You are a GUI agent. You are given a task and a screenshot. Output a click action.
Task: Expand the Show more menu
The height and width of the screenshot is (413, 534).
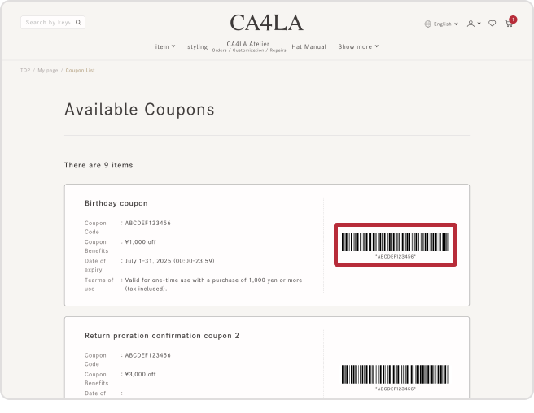[358, 46]
